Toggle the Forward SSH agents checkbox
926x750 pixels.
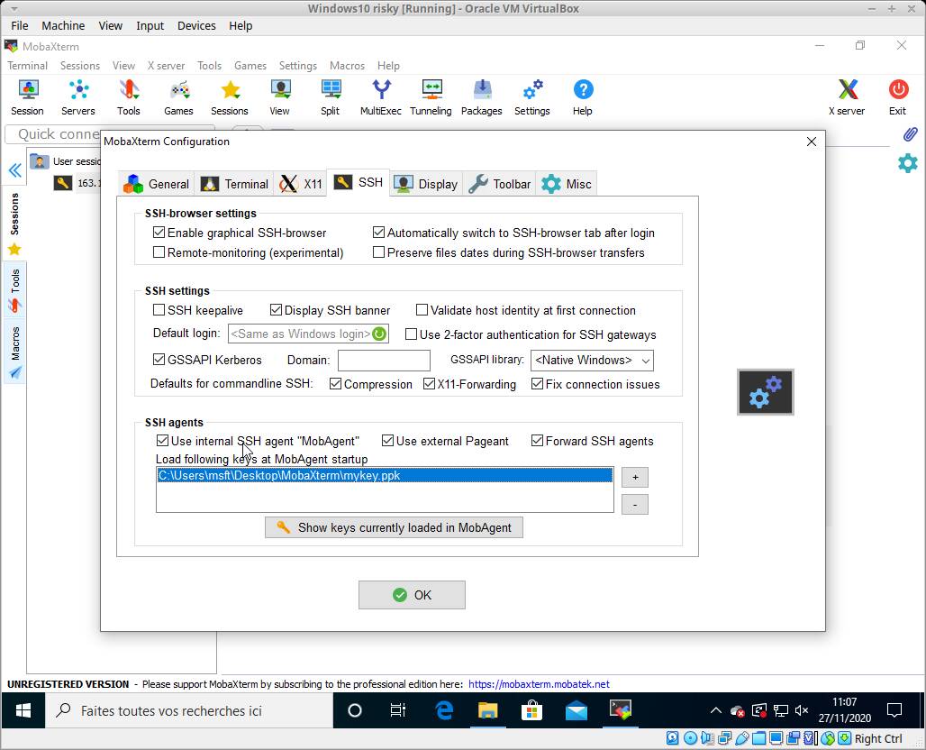pyautogui.click(x=537, y=440)
